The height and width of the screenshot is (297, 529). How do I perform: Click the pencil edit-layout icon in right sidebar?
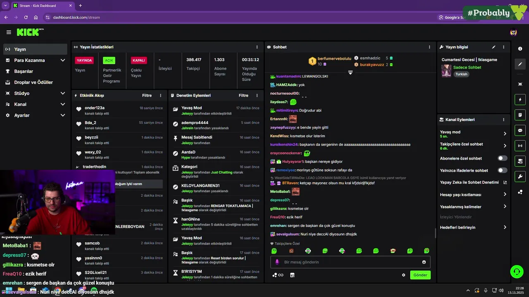coord(520,64)
